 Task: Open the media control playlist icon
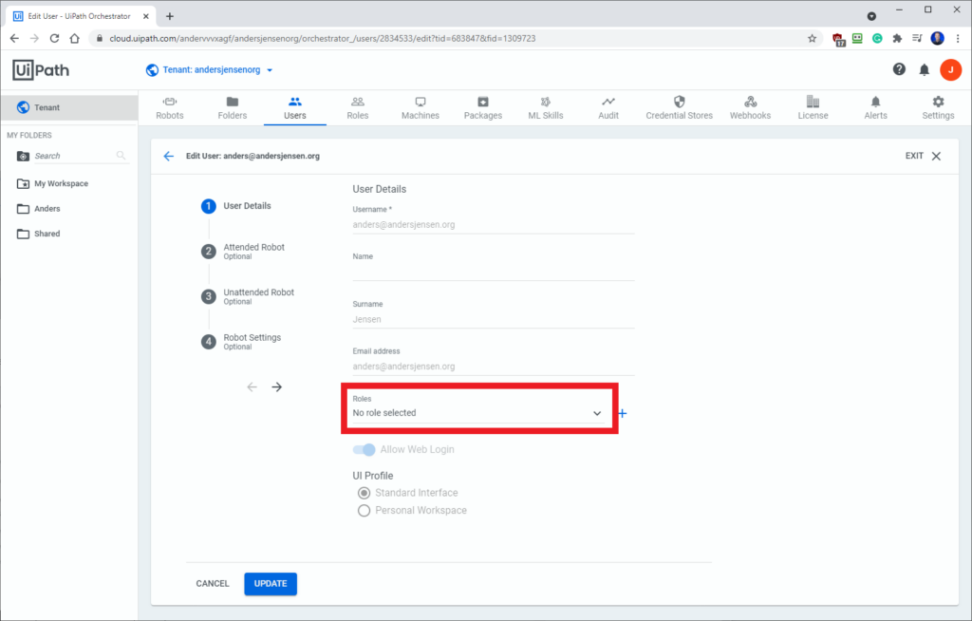918,39
